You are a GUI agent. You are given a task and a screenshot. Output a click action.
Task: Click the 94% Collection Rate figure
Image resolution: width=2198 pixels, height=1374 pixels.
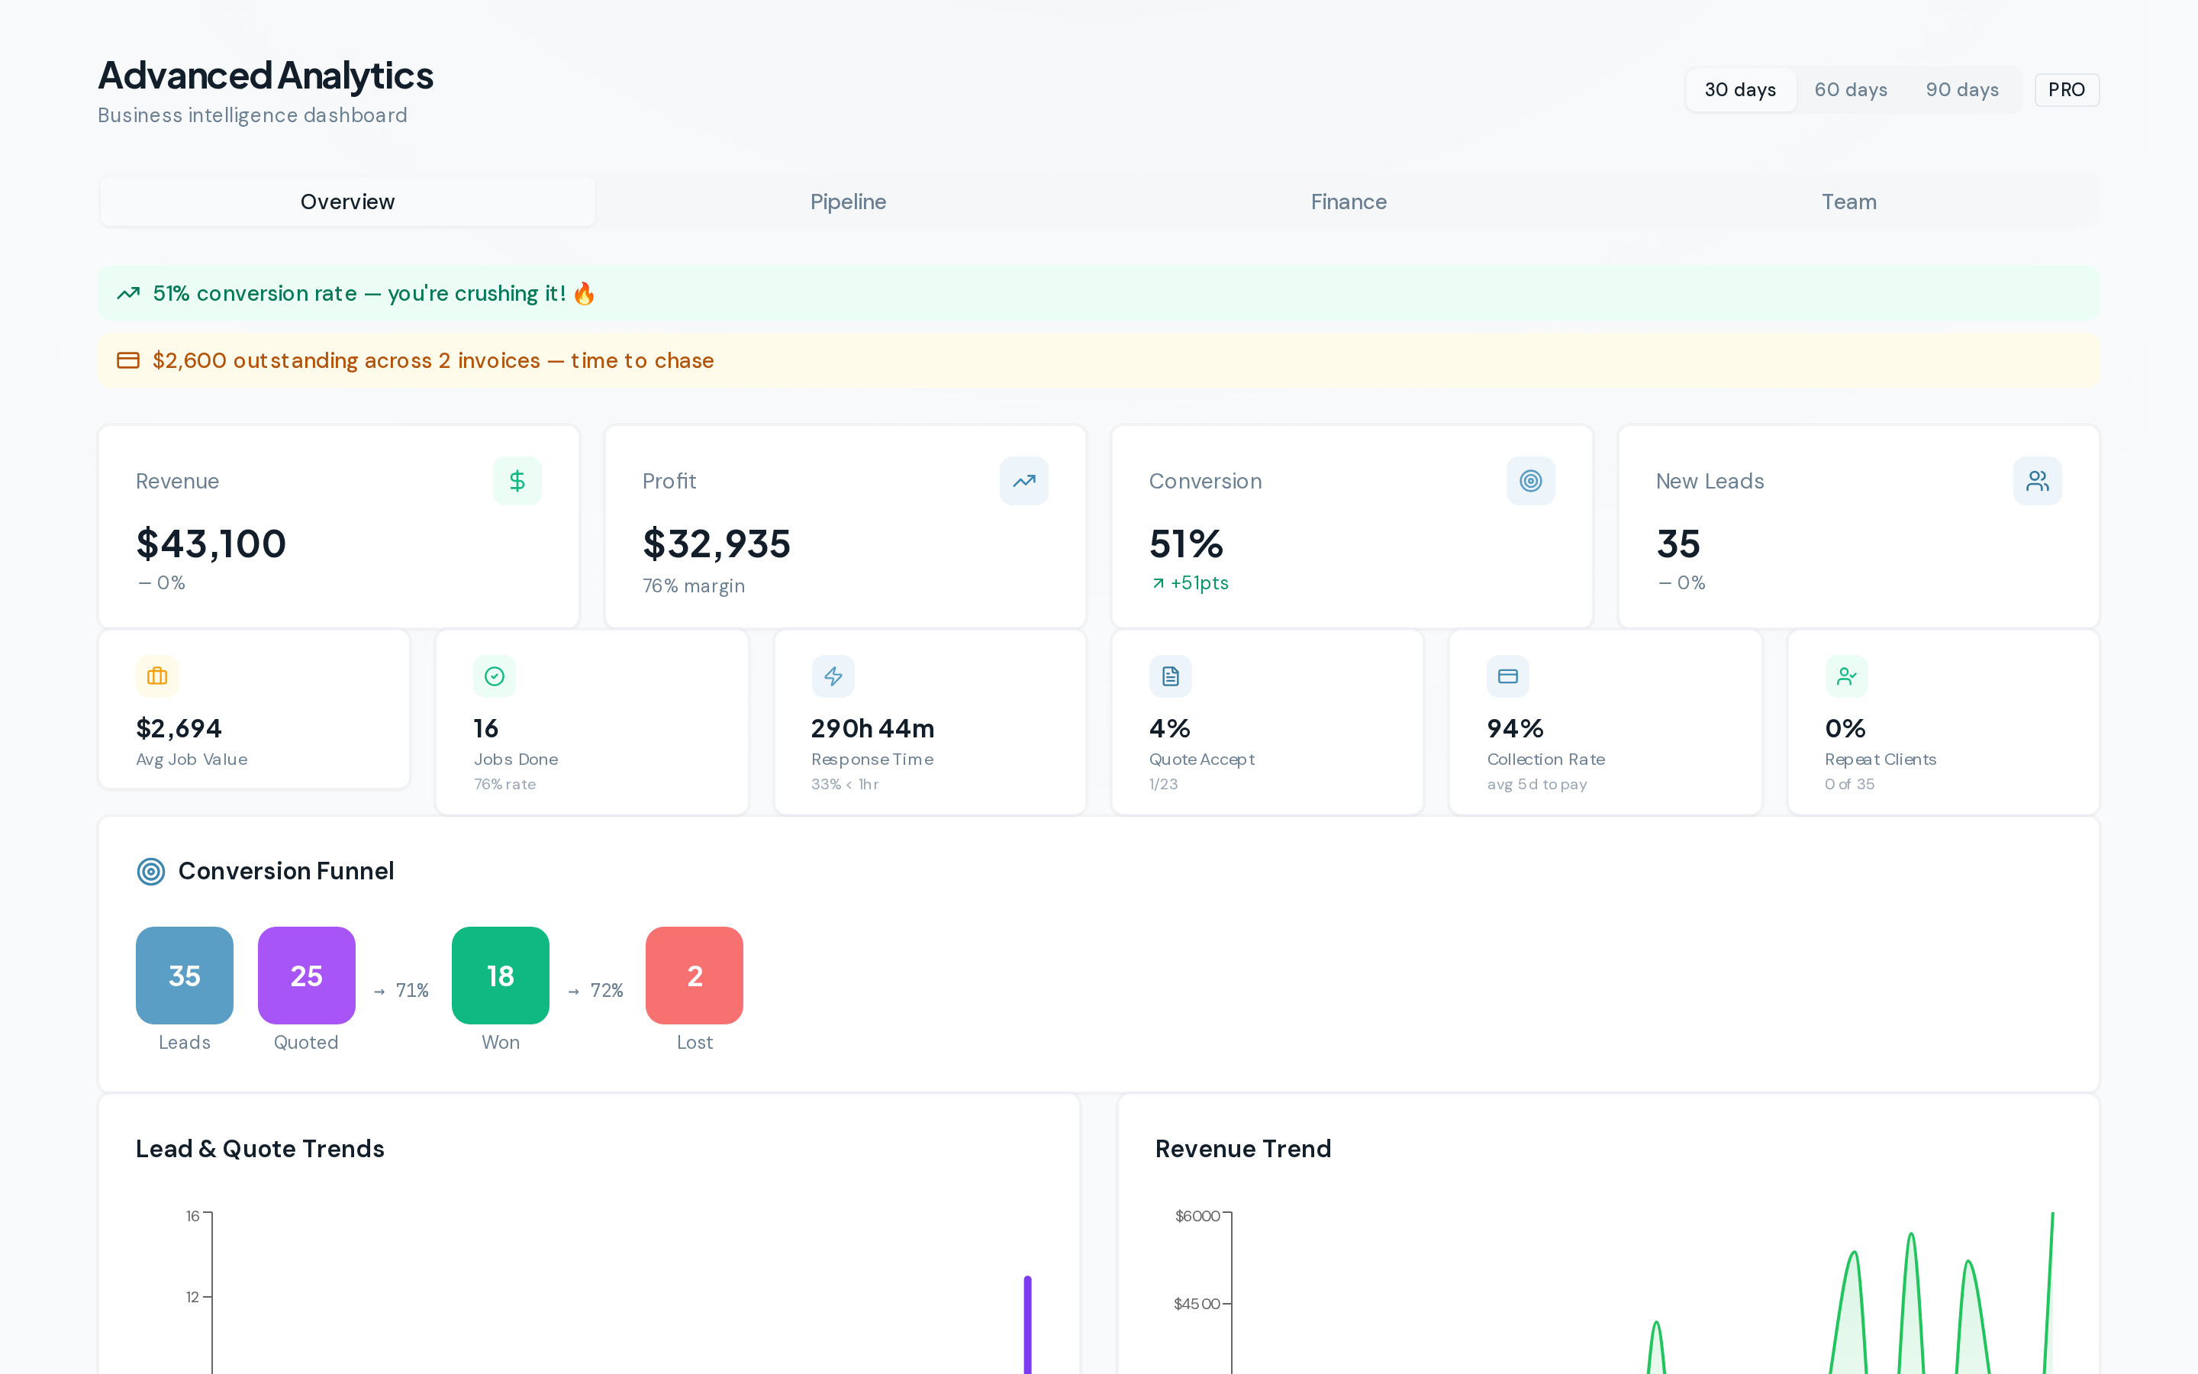pos(1515,728)
